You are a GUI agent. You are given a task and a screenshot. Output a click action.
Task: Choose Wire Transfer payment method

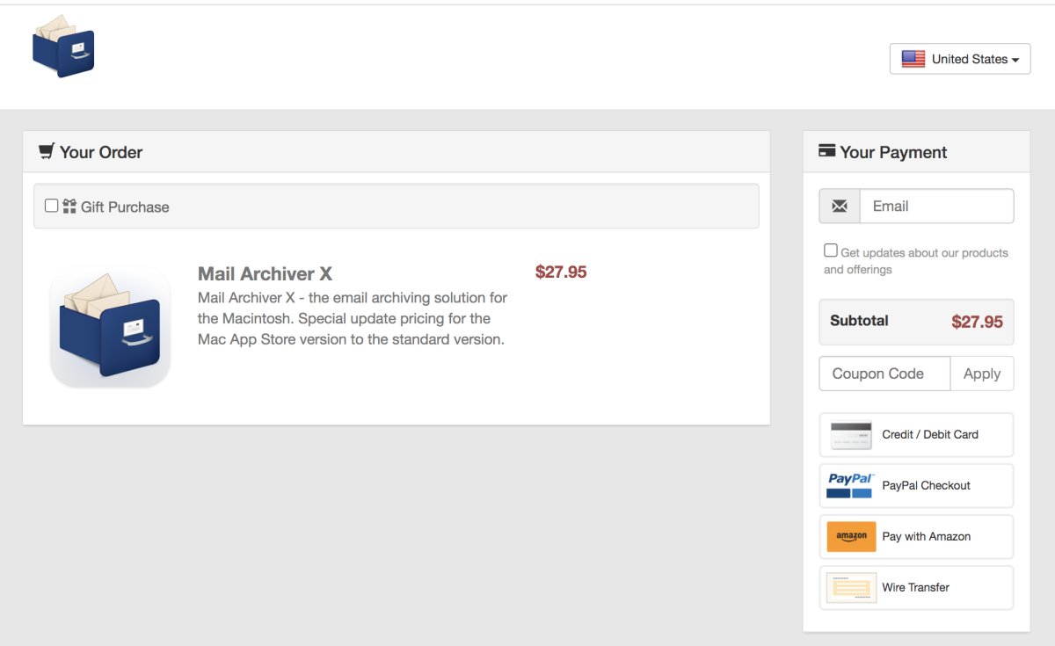tap(916, 587)
